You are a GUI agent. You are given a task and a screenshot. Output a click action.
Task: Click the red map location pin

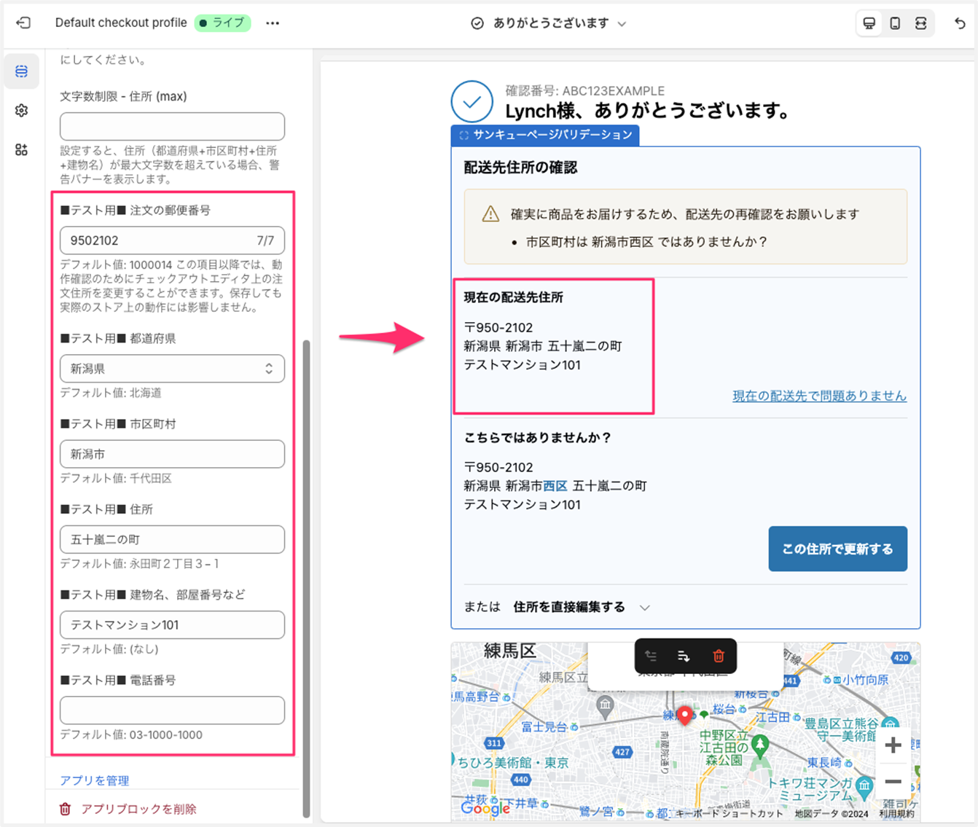pos(684,714)
